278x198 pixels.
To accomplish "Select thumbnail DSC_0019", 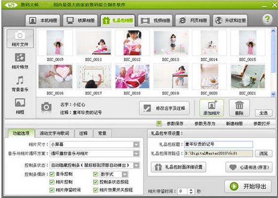I will (x=171, y=77).
